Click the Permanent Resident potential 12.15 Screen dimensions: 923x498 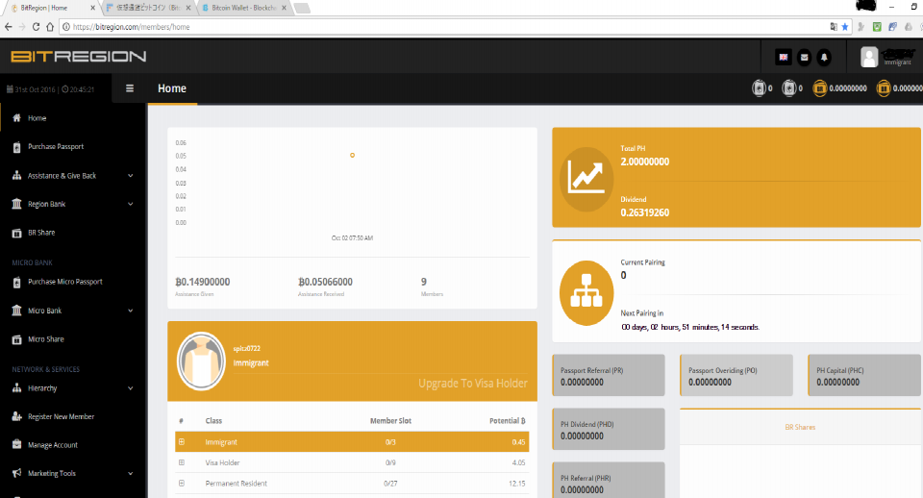[x=517, y=484]
